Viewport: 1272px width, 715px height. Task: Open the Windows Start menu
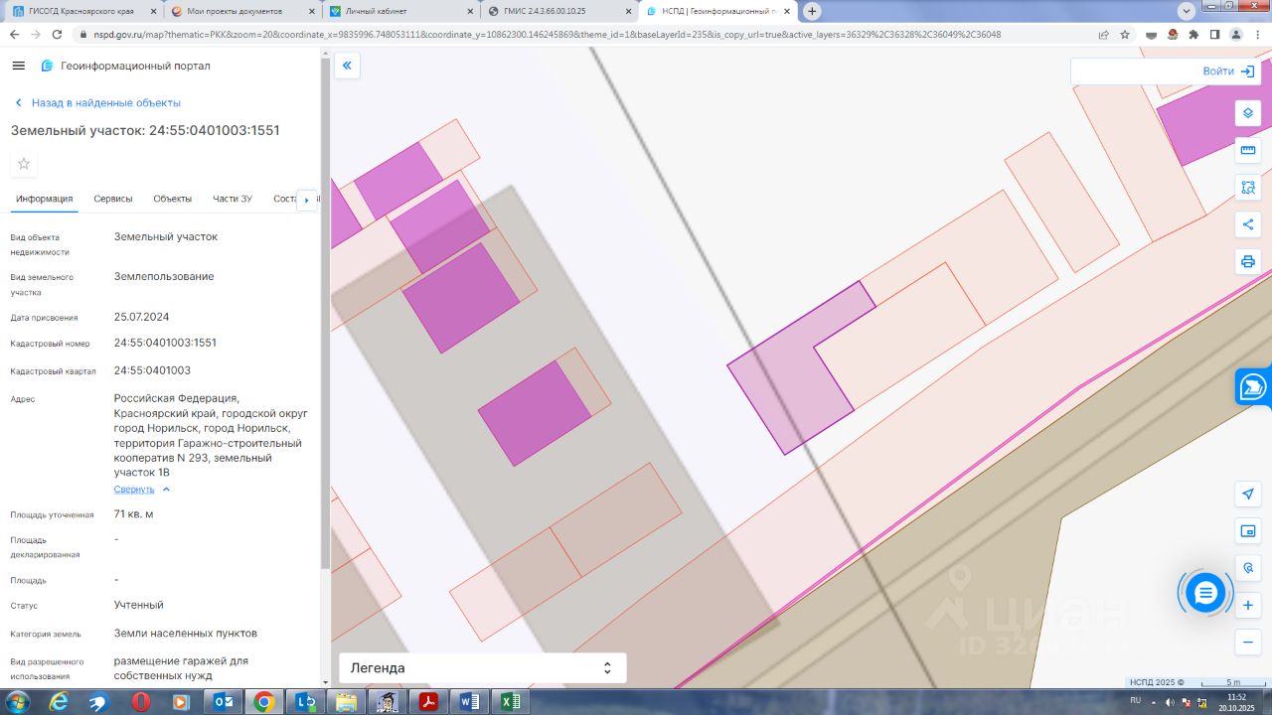pyautogui.click(x=17, y=702)
